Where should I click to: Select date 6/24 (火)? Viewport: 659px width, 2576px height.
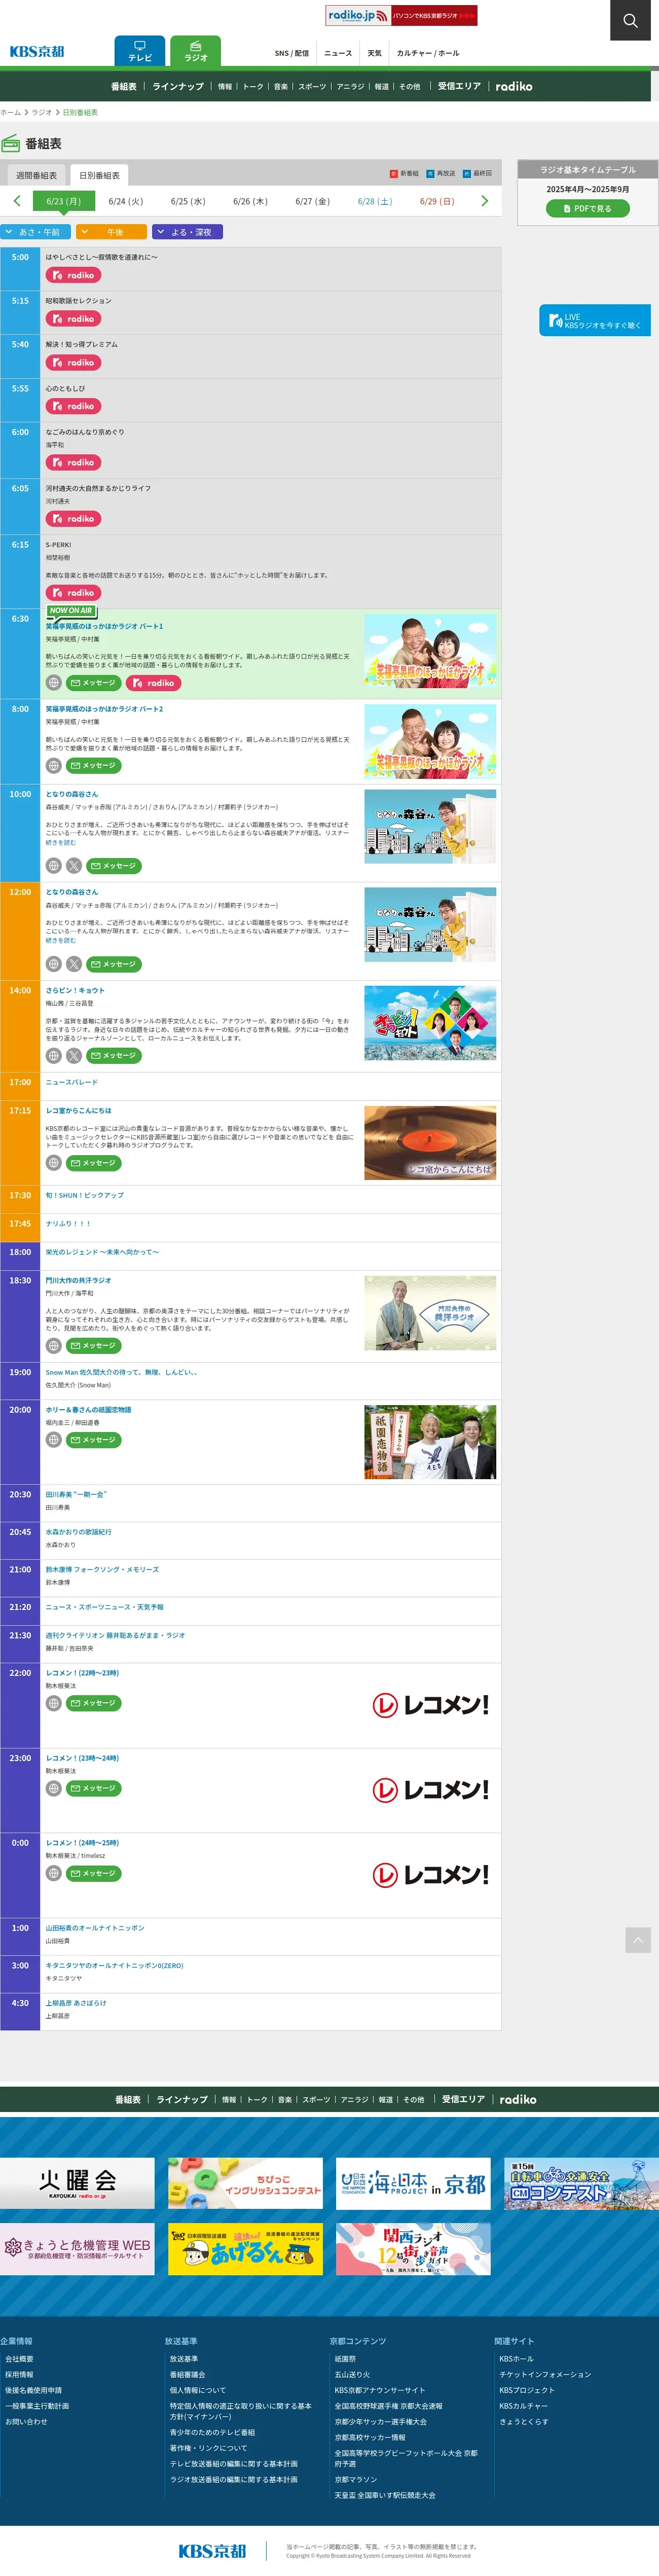click(126, 201)
